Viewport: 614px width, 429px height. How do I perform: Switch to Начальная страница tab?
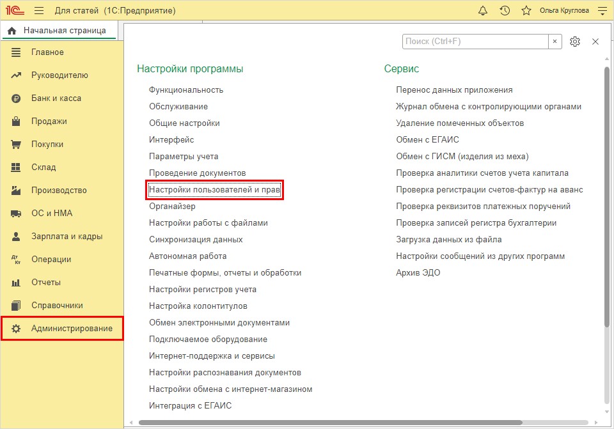click(x=59, y=31)
